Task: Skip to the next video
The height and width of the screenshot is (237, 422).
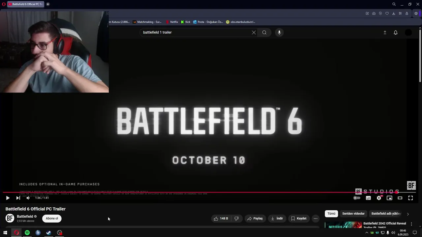Action: [18, 198]
